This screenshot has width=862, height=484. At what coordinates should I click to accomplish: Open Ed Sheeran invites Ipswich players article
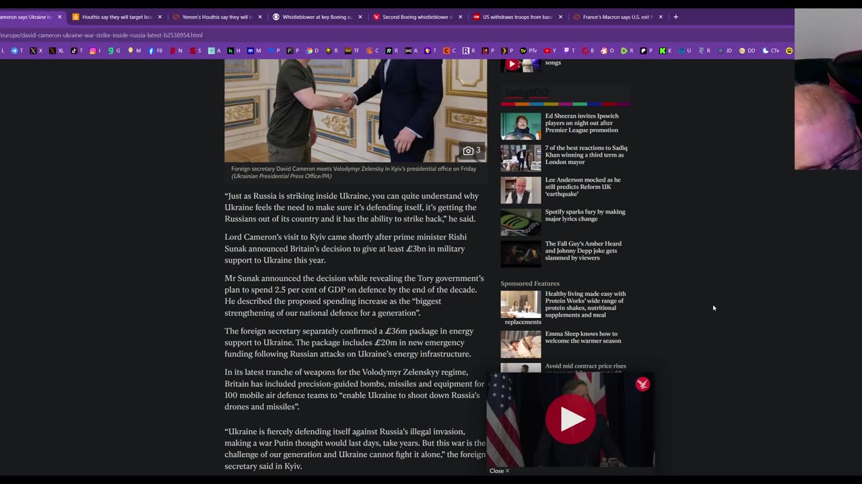point(581,123)
